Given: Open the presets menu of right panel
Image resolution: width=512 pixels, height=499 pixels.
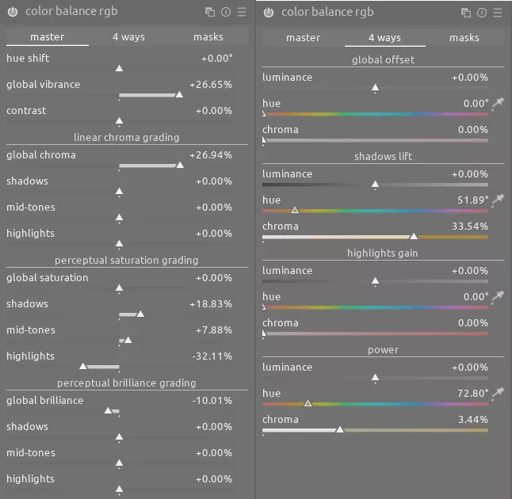Looking at the screenshot, I should point(498,13).
